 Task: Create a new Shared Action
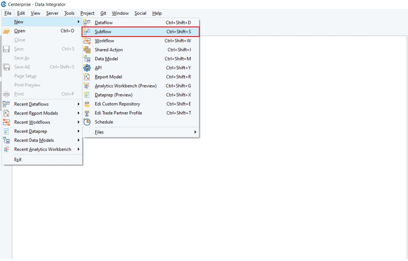[x=141, y=50]
